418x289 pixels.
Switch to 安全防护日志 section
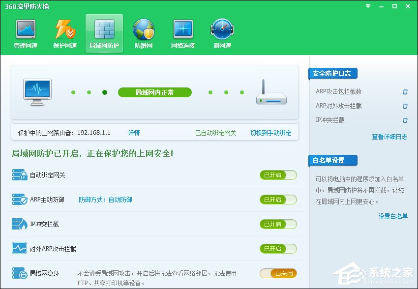pyautogui.click(x=333, y=73)
